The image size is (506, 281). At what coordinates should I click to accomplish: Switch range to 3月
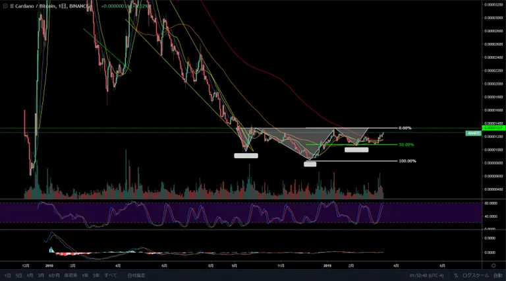pyautogui.click(x=41, y=276)
